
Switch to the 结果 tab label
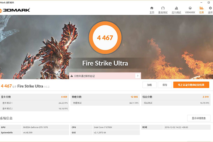202,13
